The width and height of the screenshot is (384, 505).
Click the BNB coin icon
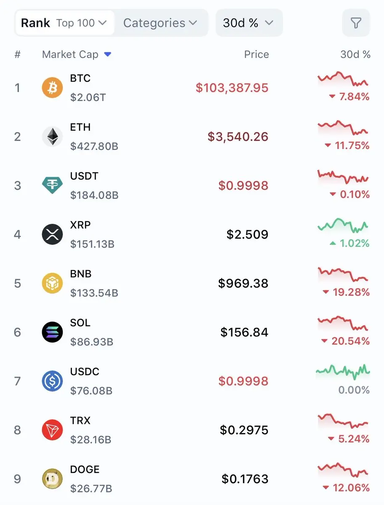pos(53,283)
